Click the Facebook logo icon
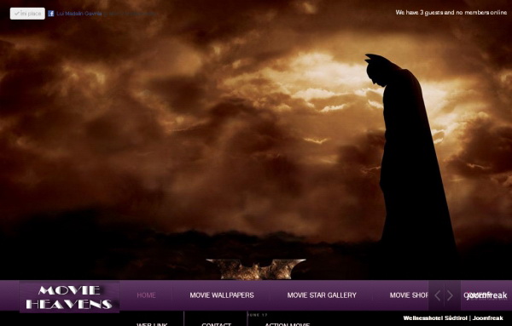 (51, 14)
